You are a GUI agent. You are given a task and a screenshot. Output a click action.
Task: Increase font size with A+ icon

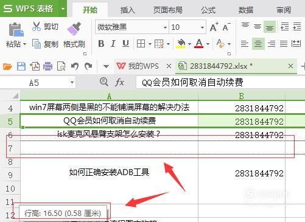pyautogui.click(x=214, y=27)
